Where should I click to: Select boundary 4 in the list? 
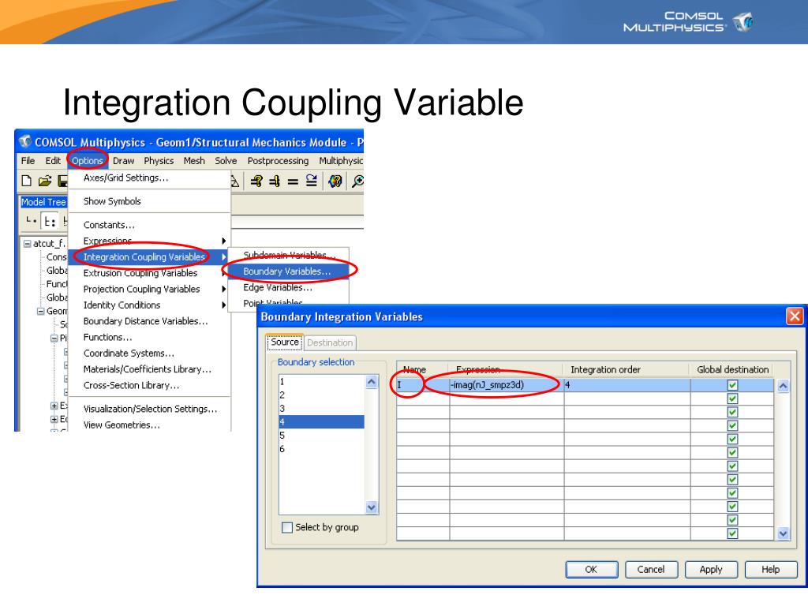(x=322, y=422)
